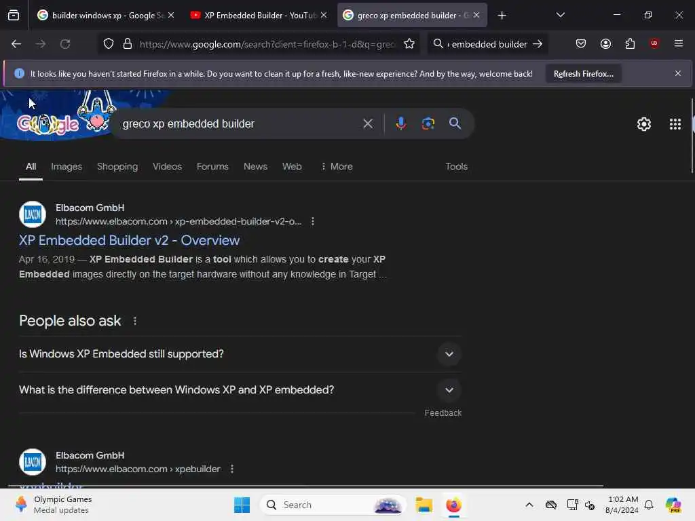
Task: Open search Tools options
Action: [457, 167]
